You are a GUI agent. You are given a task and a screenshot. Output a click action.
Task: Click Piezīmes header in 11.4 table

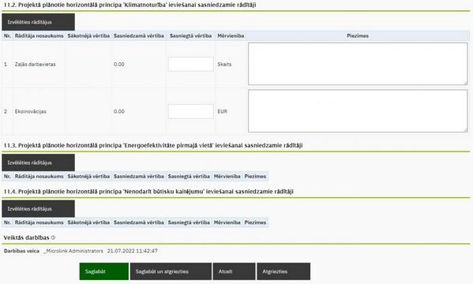click(x=255, y=222)
